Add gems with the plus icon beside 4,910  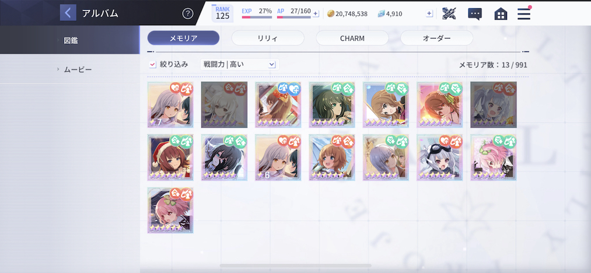(x=429, y=13)
